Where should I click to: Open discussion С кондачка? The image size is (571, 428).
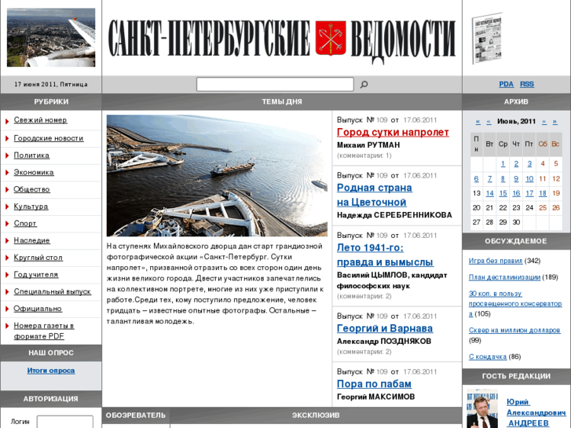[x=488, y=357]
